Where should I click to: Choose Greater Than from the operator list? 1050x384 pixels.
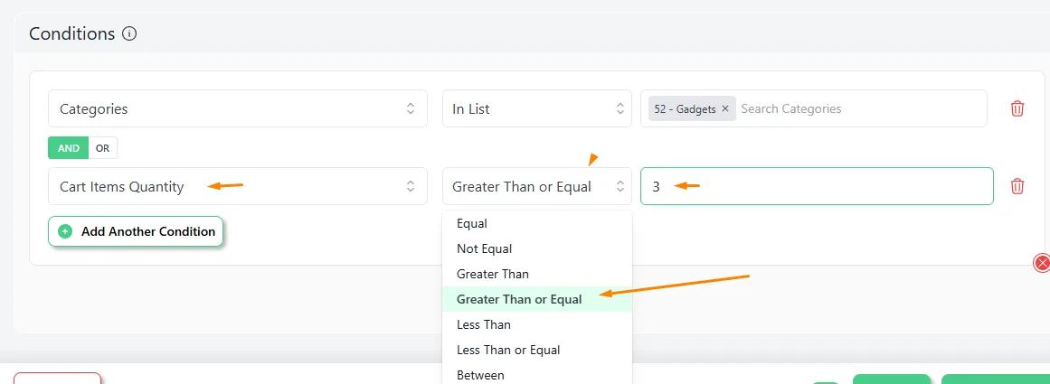pos(537,275)
